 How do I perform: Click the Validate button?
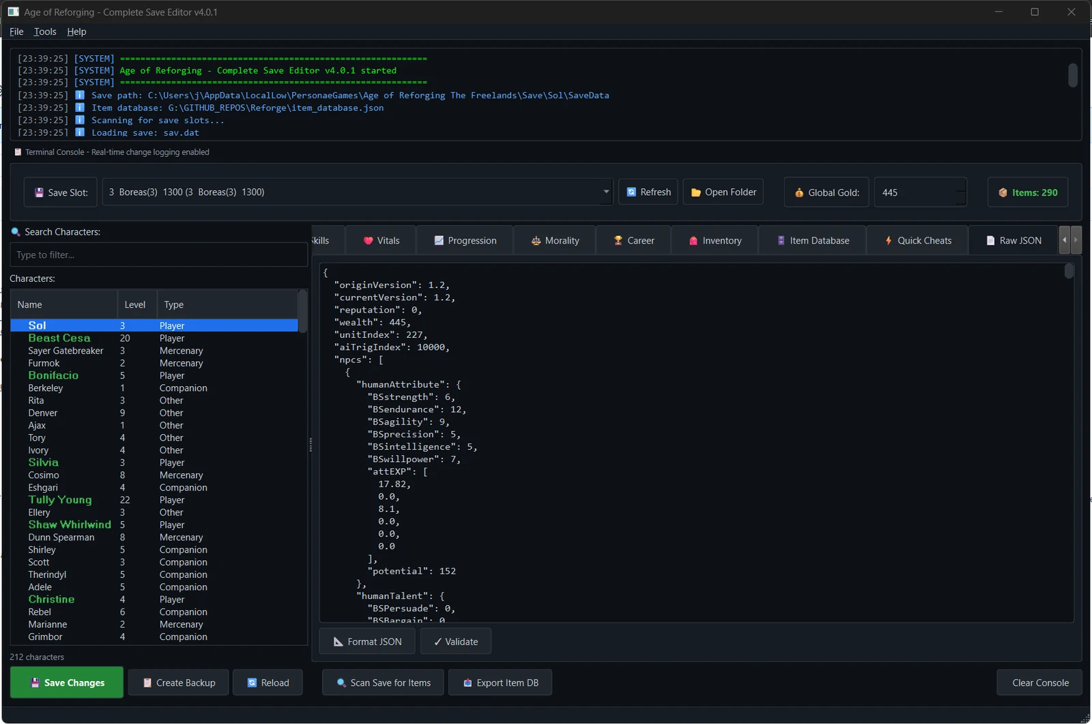pos(456,641)
